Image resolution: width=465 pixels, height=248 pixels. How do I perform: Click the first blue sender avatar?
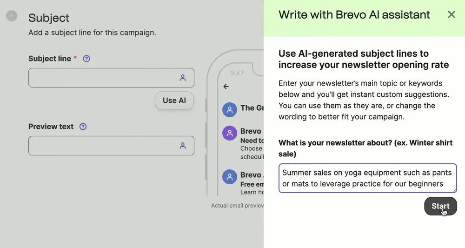click(x=230, y=110)
